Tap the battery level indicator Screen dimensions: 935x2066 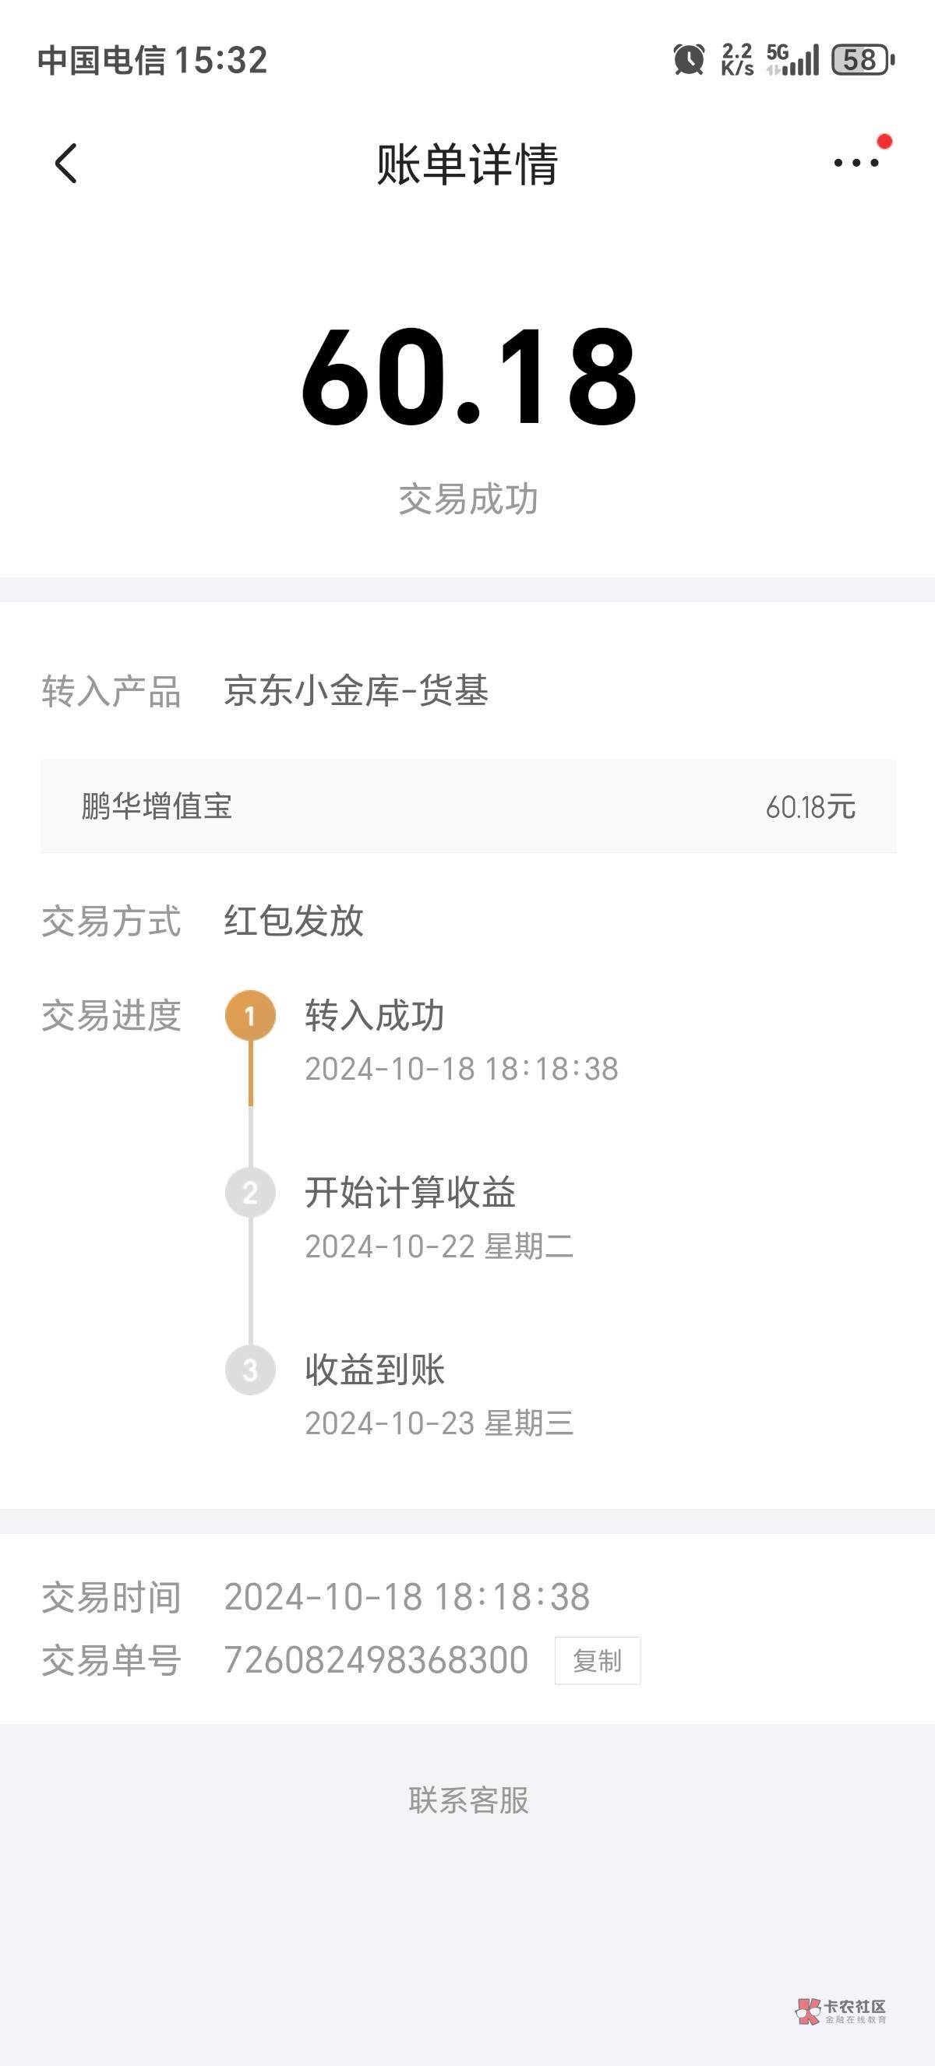click(x=862, y=60)
